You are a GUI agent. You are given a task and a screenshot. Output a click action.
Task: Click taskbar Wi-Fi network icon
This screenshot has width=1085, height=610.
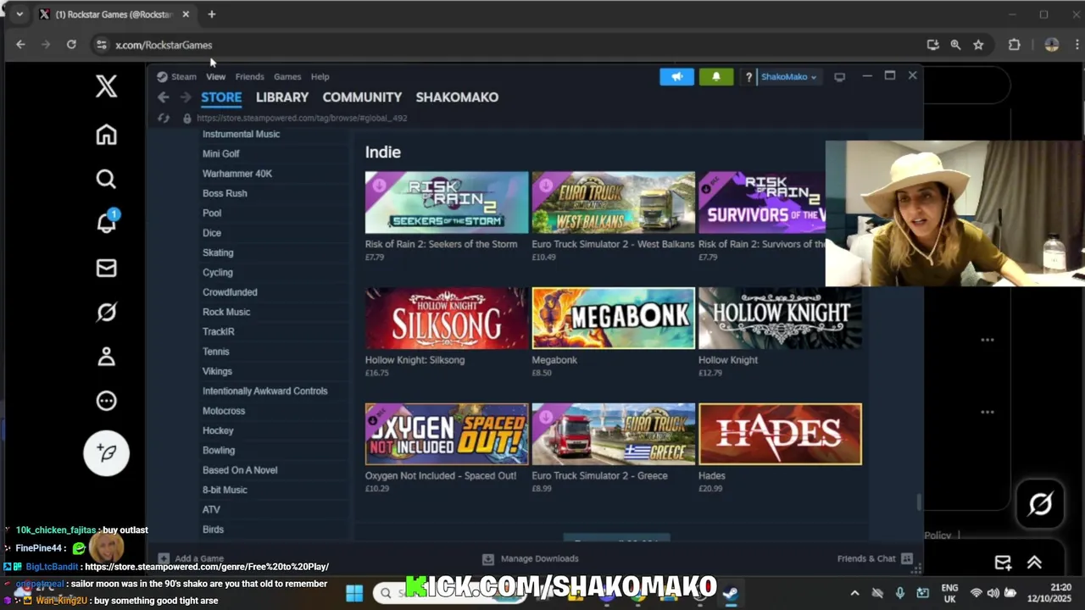point(976,593)
